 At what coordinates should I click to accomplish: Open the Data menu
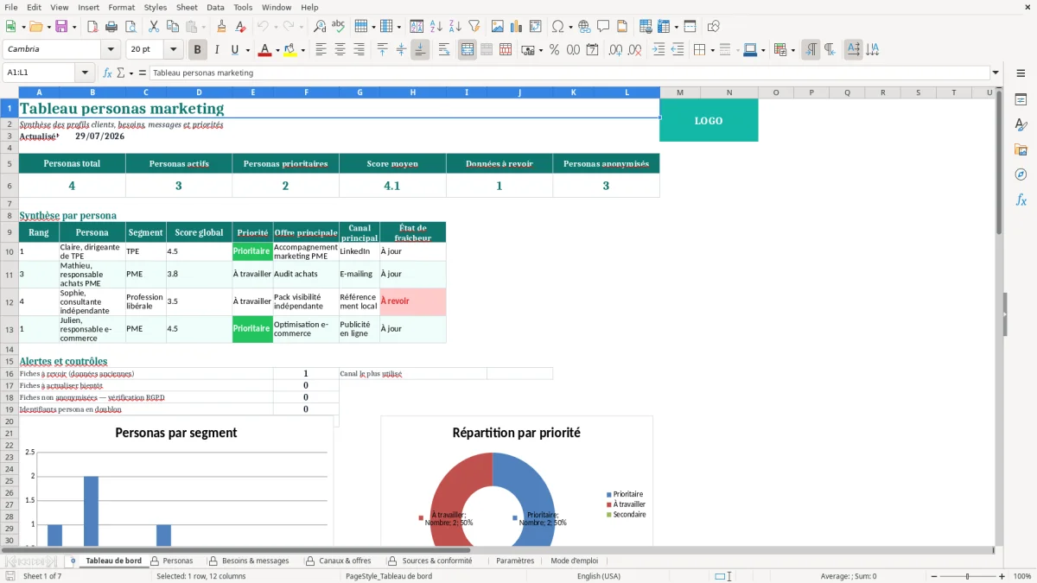tap(215, 7)
